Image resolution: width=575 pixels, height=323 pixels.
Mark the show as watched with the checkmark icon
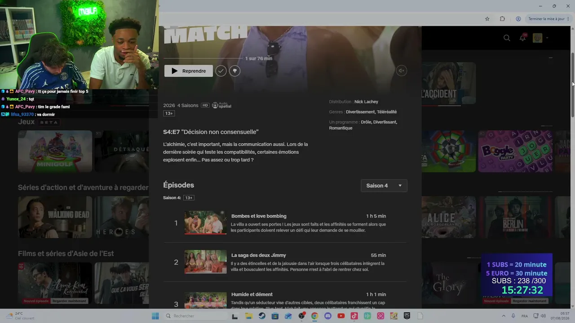[221, 71]
